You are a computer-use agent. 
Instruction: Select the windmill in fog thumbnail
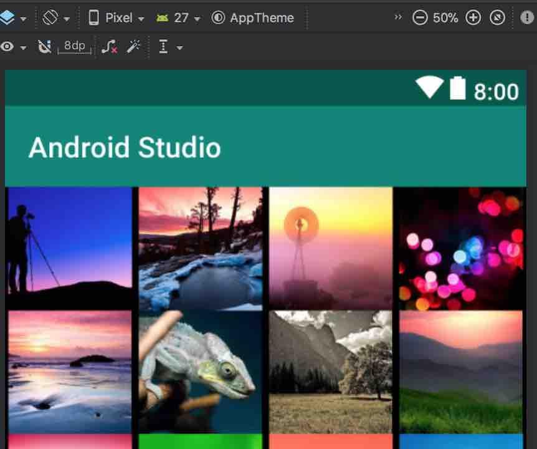click(331, 248)
